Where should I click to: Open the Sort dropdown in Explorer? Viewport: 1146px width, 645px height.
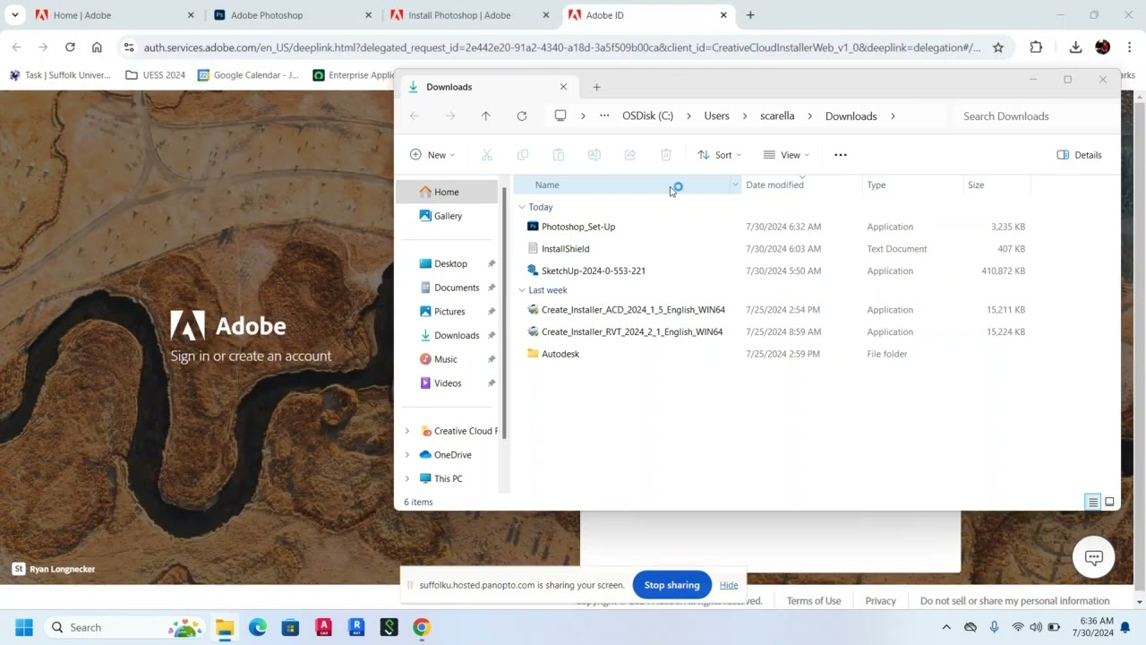[x=720, y=155]
